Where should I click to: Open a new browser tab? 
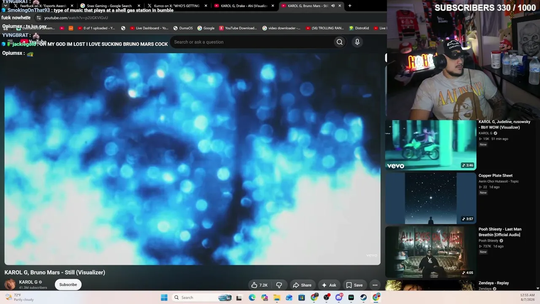[350, 6]
